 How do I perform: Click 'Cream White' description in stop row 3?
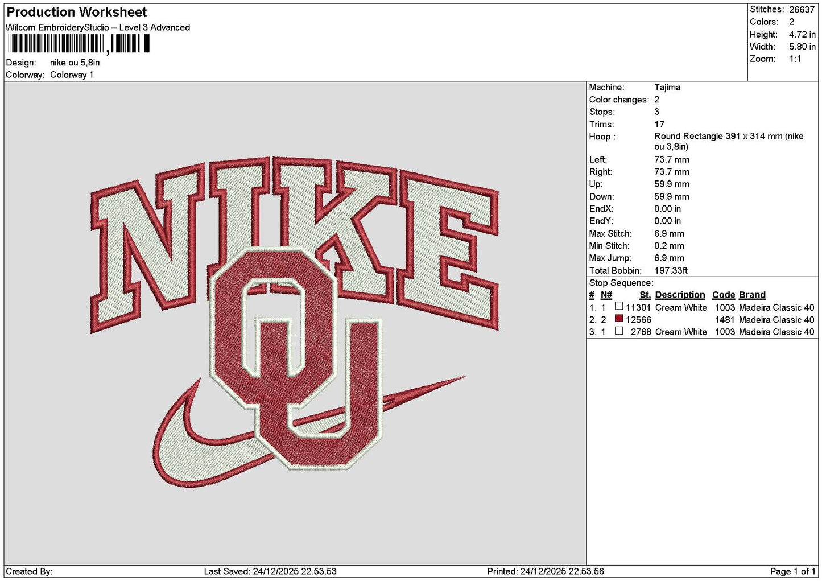[x=681, y=332]
